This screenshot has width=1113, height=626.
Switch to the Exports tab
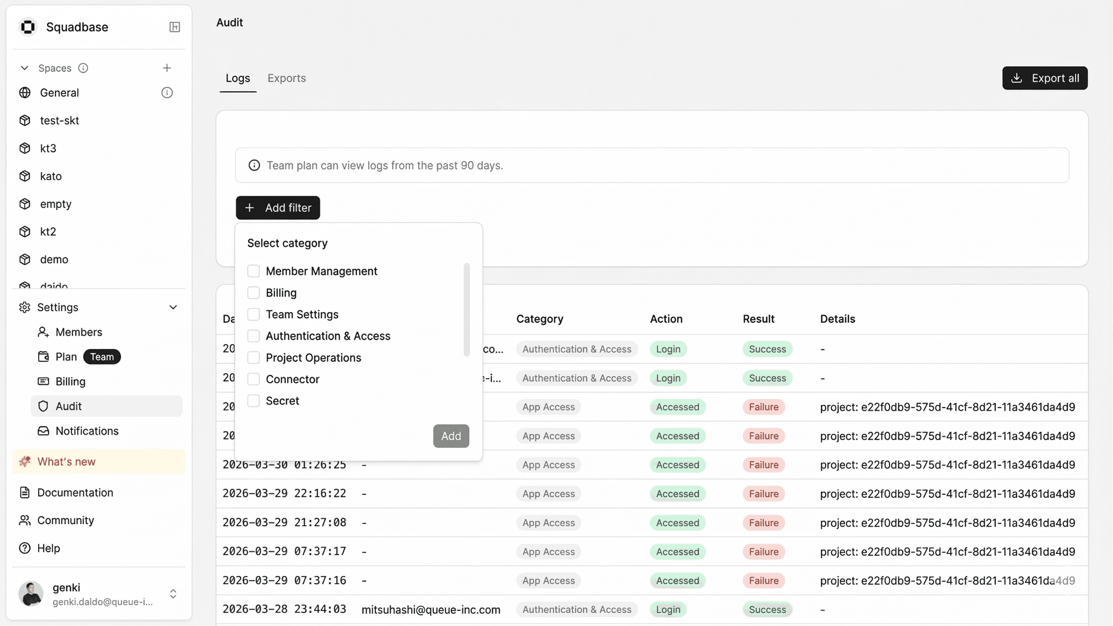click(287, 78)
